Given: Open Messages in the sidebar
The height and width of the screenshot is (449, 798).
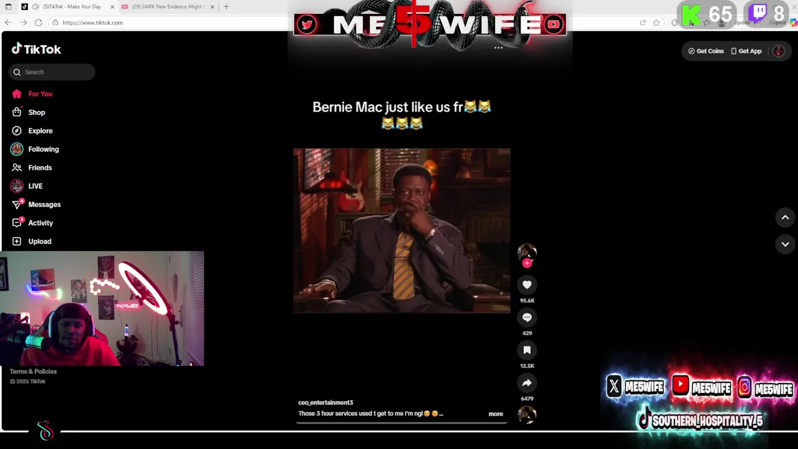Looking at the screenshot, I should coord(44,205).
